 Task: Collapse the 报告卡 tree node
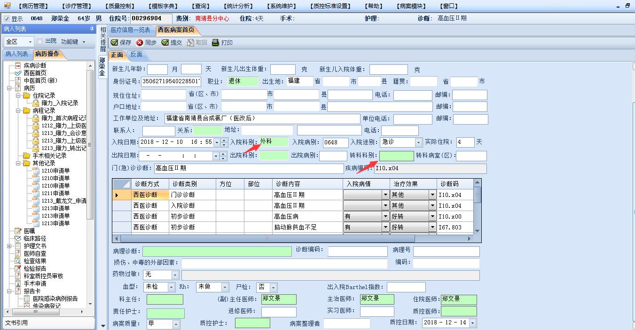[x=10, y=291]
